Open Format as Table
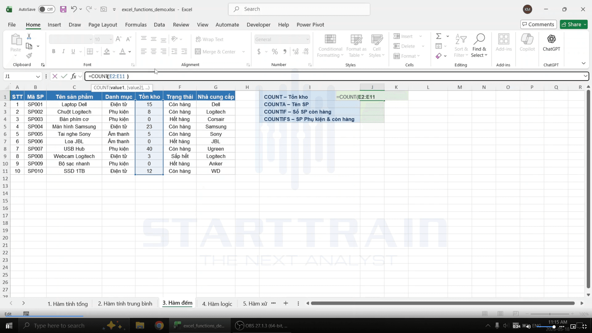This screenshot has height=333, width=592. pyautogui.click(x=356, y=46)
